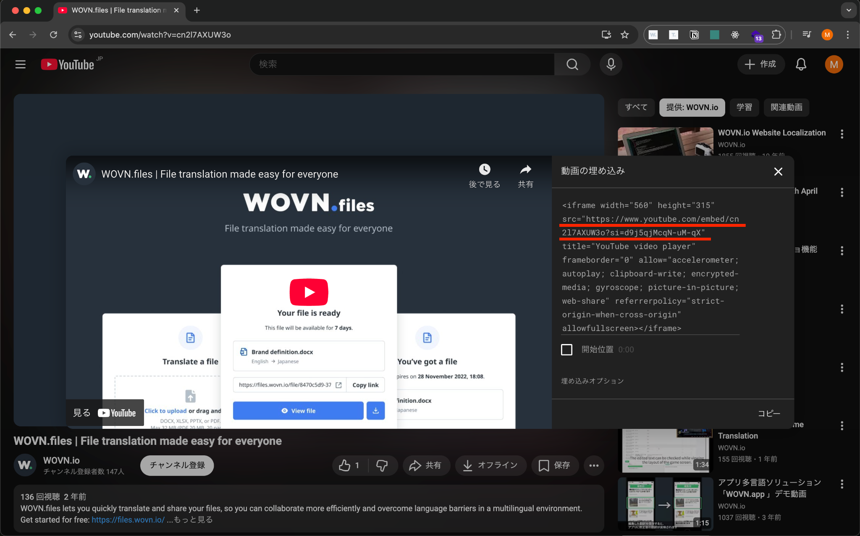The image size is (860, 536).
Task: Click the thumbs-down dislike button
Action: 382,465
